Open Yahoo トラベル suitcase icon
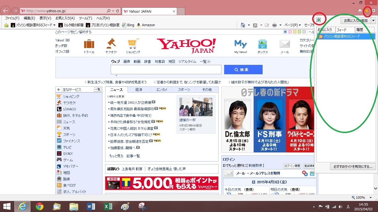This screenshot has height=212, width=378. (x=89, y=44)
